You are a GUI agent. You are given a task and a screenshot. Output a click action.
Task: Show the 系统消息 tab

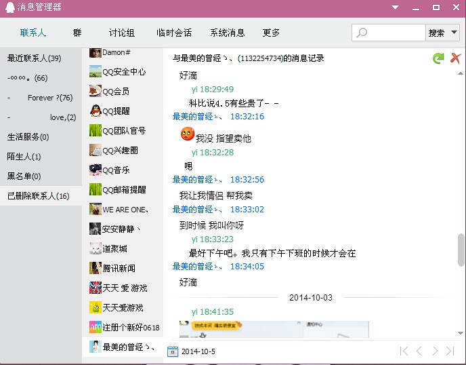[228, 33]
